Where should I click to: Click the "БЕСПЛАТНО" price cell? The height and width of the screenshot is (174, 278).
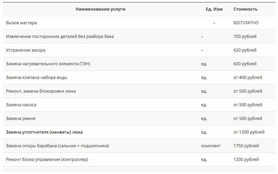point(246,23)
